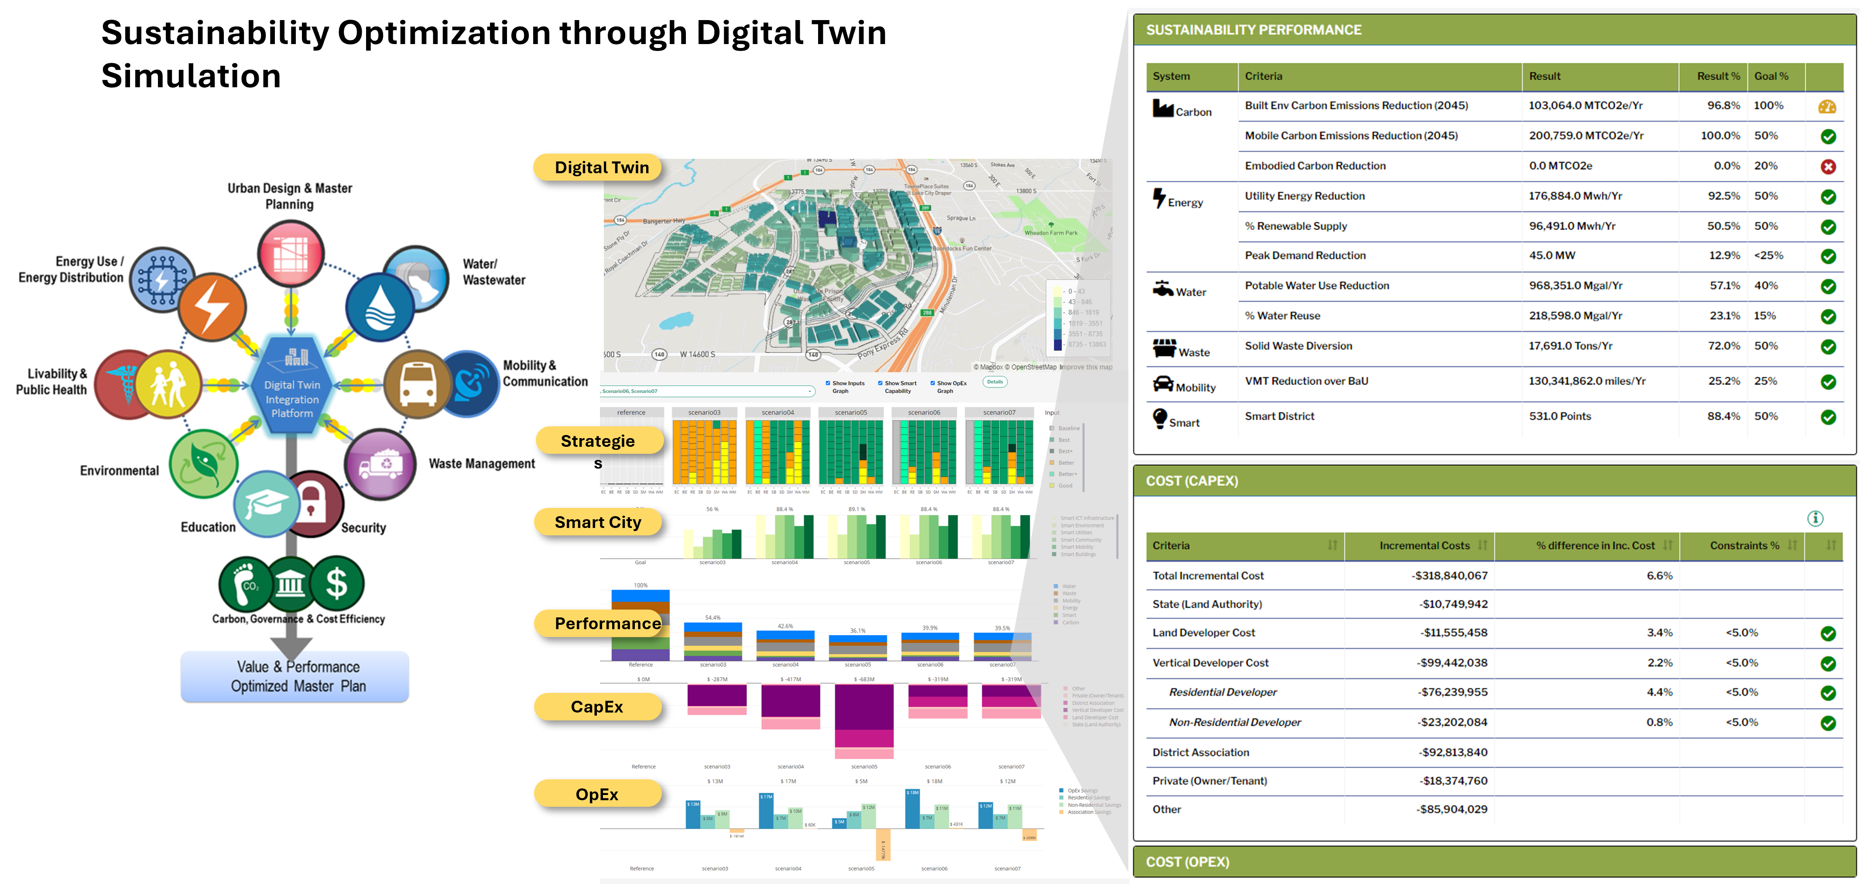Click the yellow Smart City label
Viewport: 1860px width, 884px height.
[x=598, y=522]
